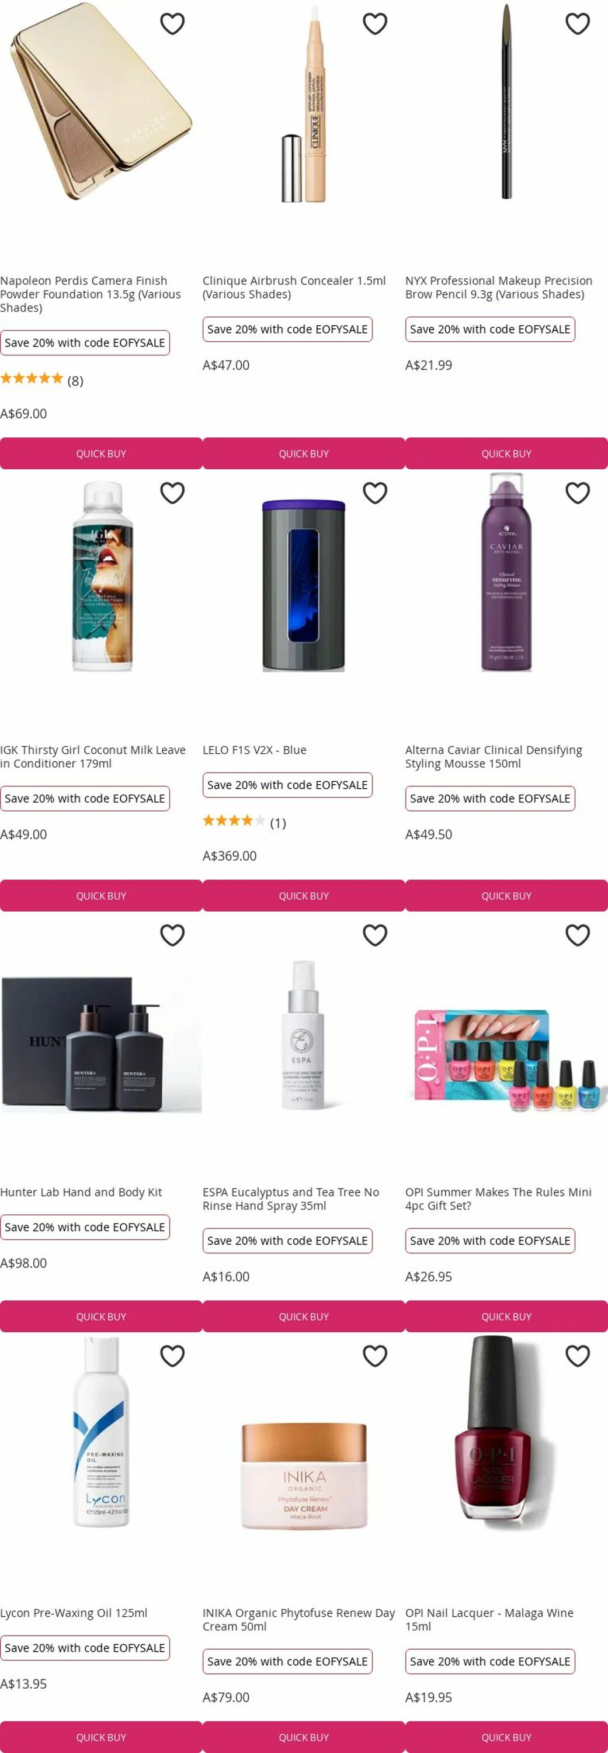Click heart icon on NYX Brow Pencil
The height and width of the screenshot is (1753, 608).
click(578, 24)
